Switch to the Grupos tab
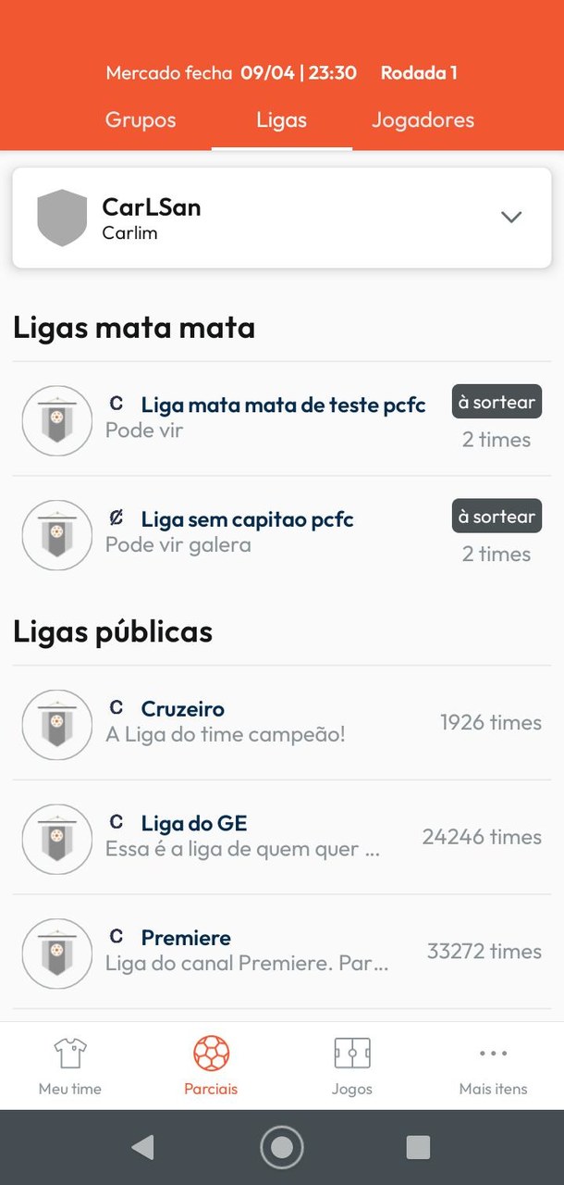The height and width of the screenshot is (1185, 564). [141, 120]
